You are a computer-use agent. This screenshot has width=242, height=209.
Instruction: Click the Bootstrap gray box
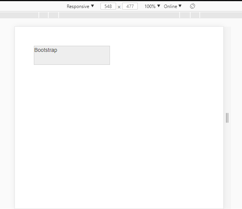tap(72, 55)
